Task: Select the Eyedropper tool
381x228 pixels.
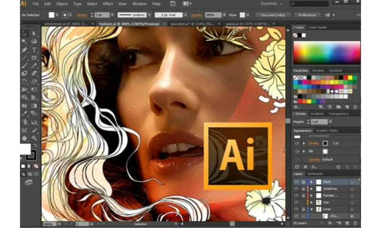Action: (25, 114)
